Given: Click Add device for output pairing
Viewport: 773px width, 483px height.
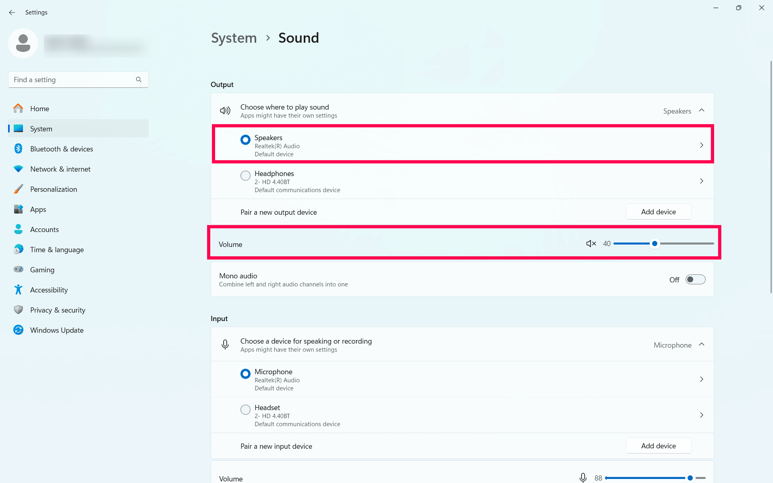Looking at the screenshot, I should [658, 212].
